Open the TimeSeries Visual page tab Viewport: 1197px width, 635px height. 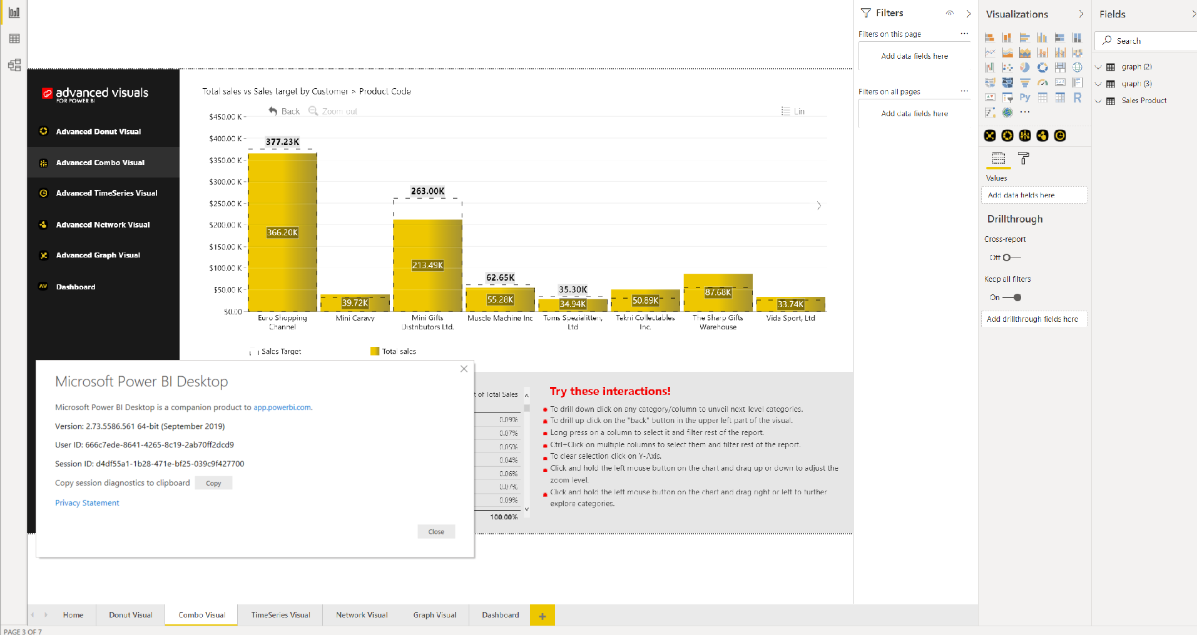[x=280, y=615]
